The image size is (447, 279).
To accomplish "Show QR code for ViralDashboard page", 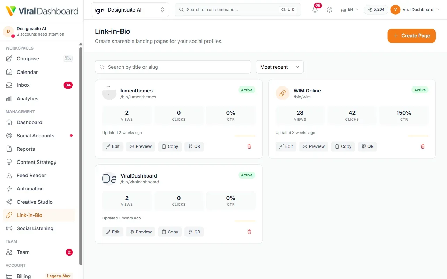I will (x=194, y=232).
